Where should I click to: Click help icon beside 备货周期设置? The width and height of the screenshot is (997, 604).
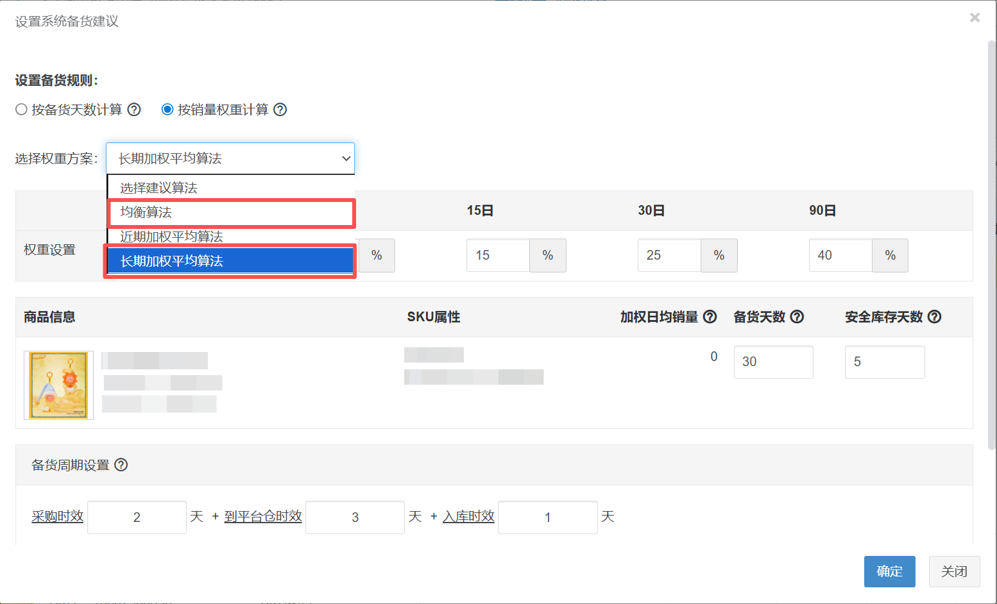tap(121, 465)
